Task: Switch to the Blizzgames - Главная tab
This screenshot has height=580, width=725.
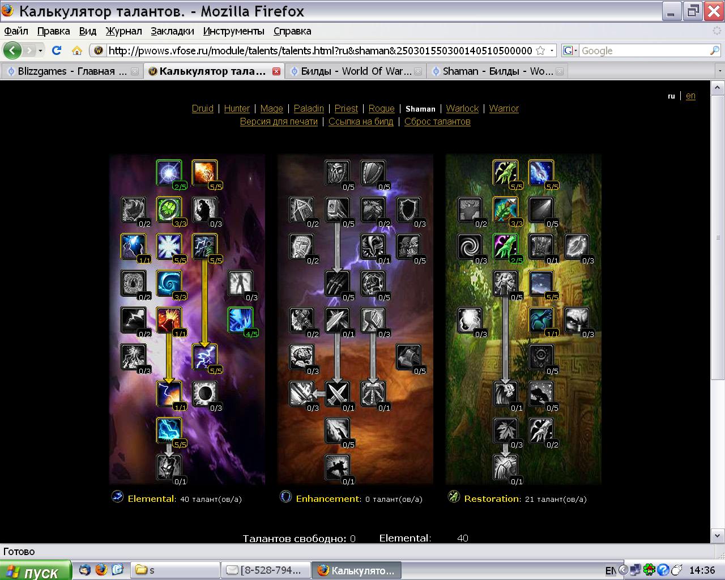Action: coord(71,71)
